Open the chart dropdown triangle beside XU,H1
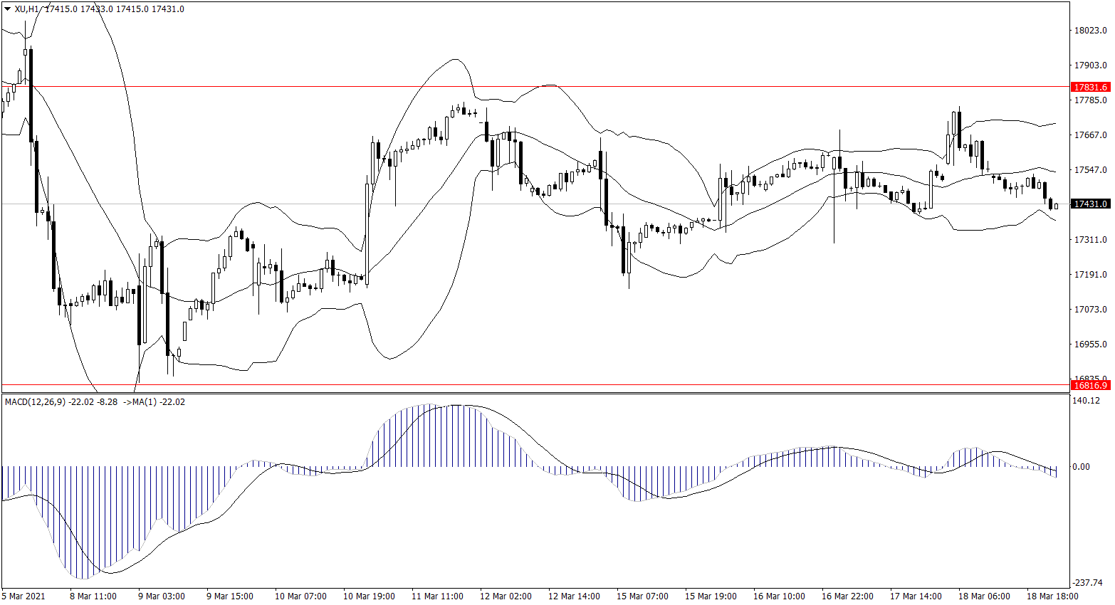Image resolution: width=1115 pixels, height=605 pixels. point(8,9)
